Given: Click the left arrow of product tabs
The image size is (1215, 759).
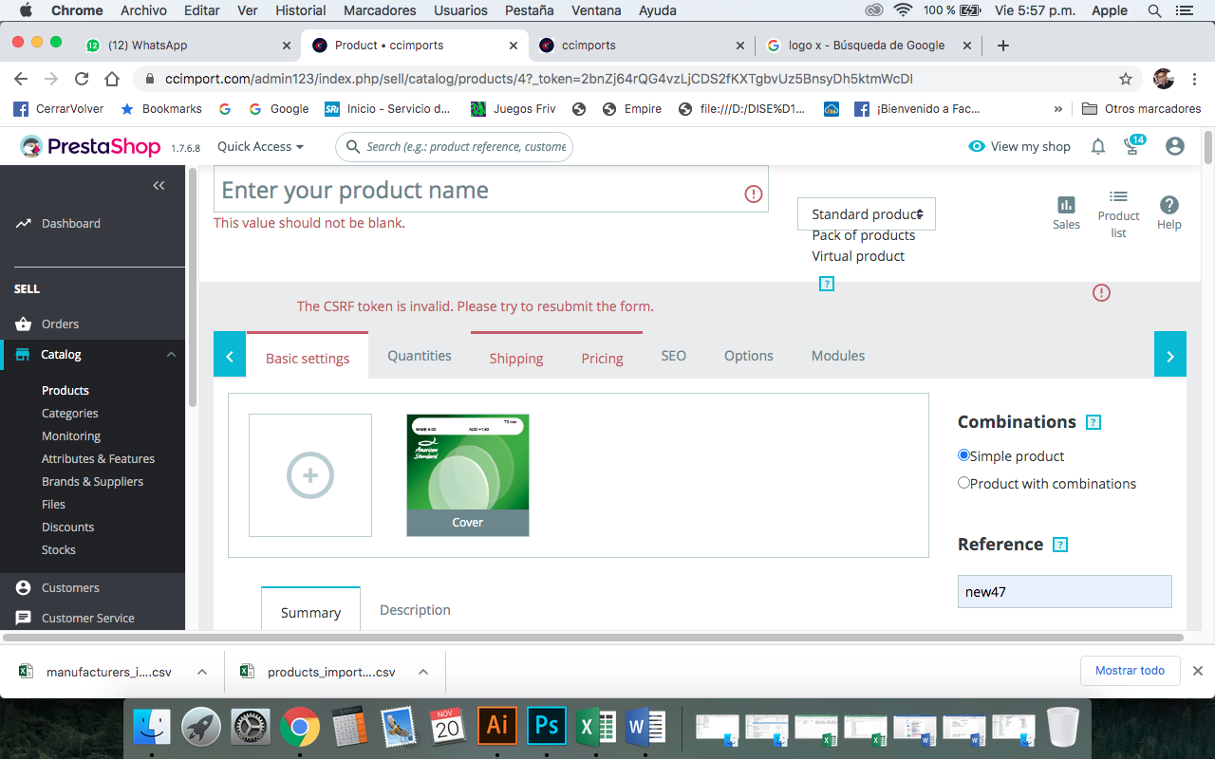Looking at the screenshot, I should tap(230, 354).
